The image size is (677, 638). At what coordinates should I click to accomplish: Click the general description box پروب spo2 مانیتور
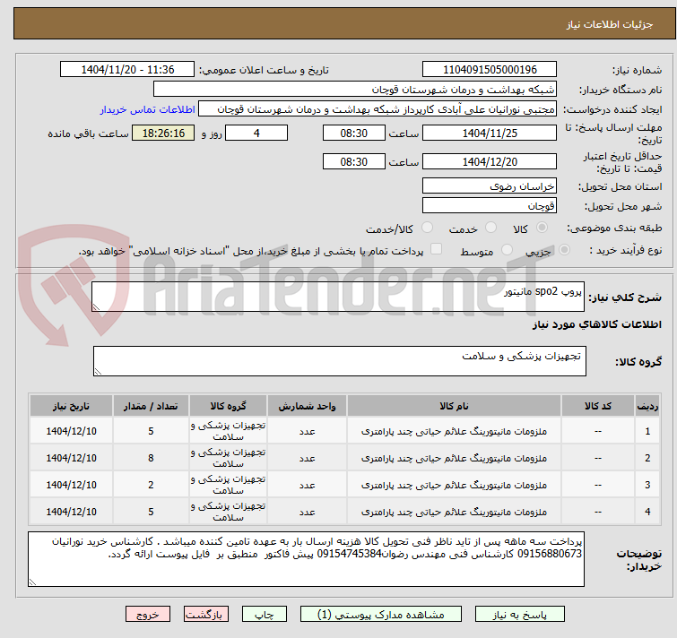338,297
